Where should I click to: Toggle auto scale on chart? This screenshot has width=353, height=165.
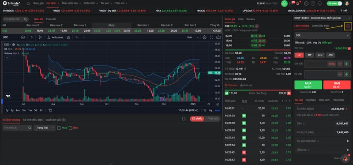click(x=217, y=110)
